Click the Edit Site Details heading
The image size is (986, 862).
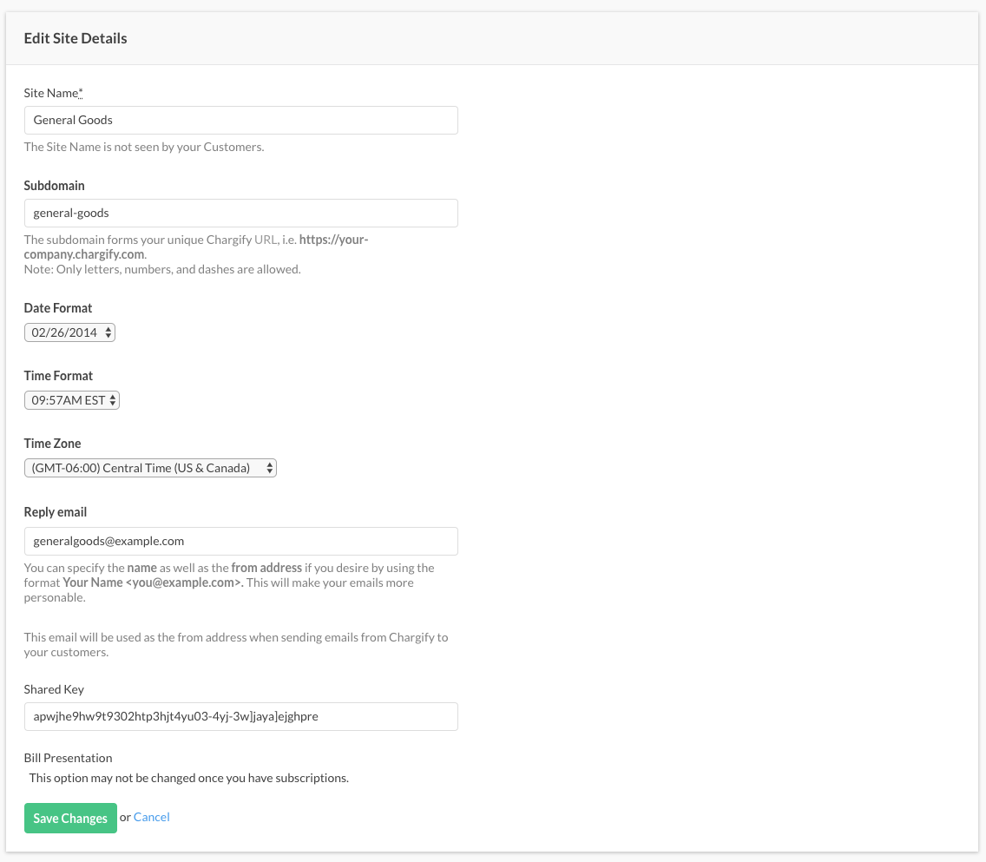[x=76, y=38]
